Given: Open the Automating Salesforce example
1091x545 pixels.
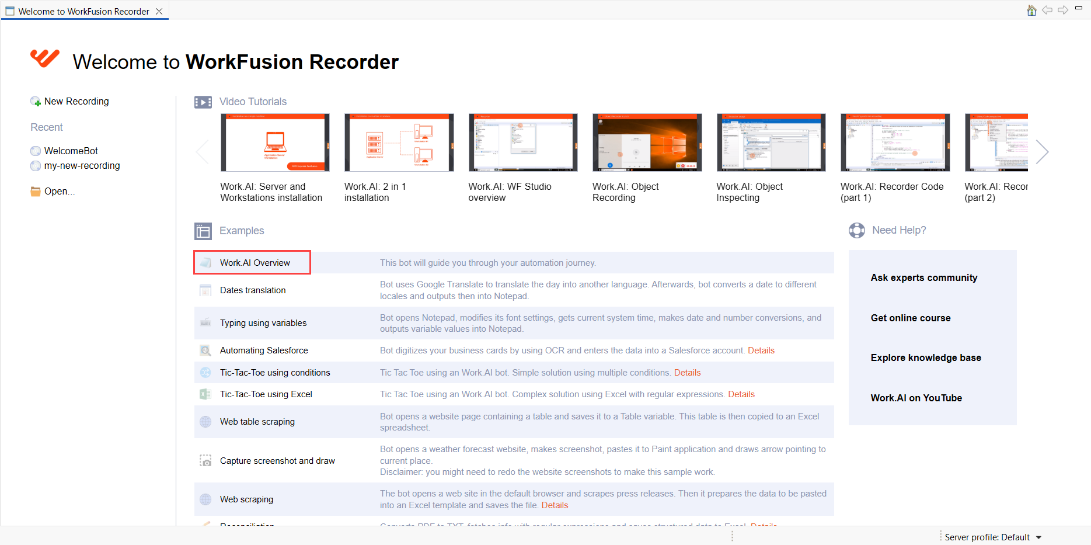Looking at the screenshot, I should [x=264, y=350].
